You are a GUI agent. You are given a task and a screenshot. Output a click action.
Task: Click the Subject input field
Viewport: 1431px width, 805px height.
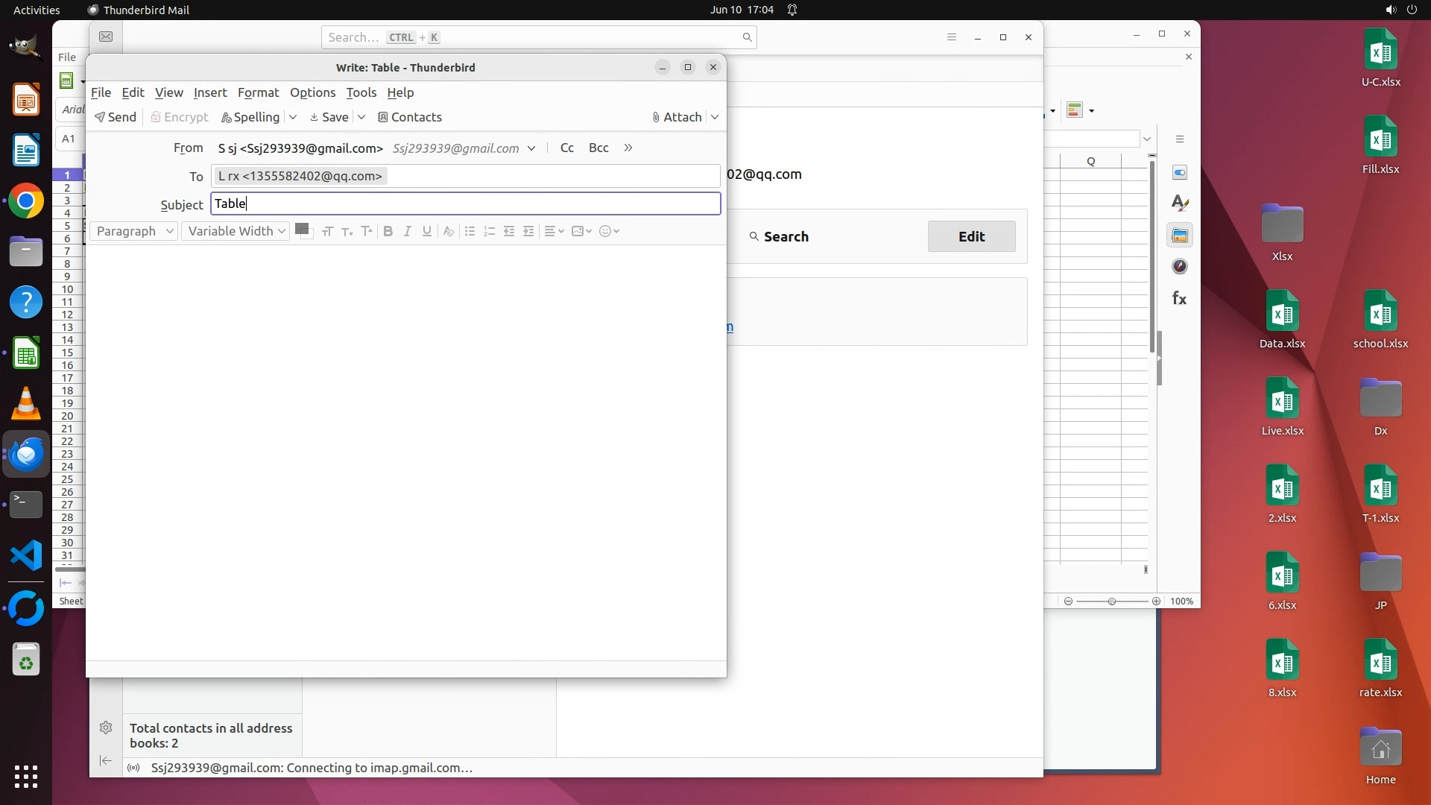465,203
